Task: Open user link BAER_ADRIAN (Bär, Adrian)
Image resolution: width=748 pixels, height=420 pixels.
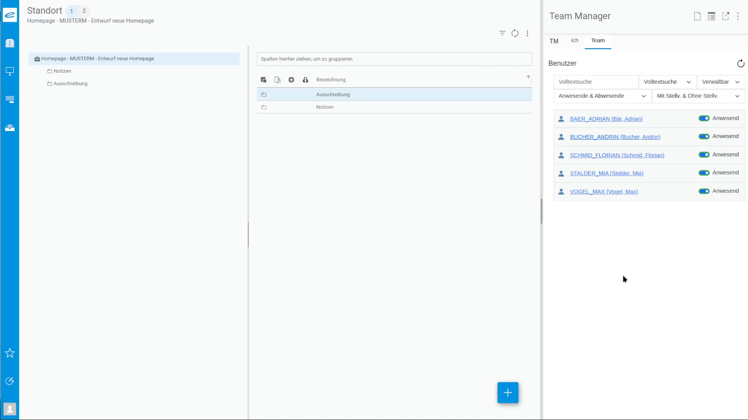Action: point(606,119)
